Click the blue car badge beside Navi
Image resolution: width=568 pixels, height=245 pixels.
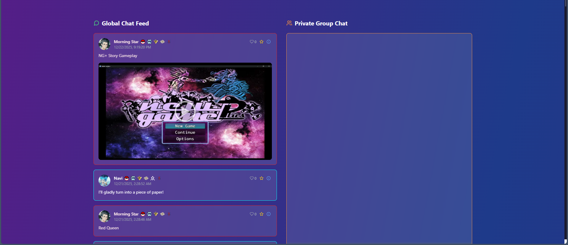point(133,178)
